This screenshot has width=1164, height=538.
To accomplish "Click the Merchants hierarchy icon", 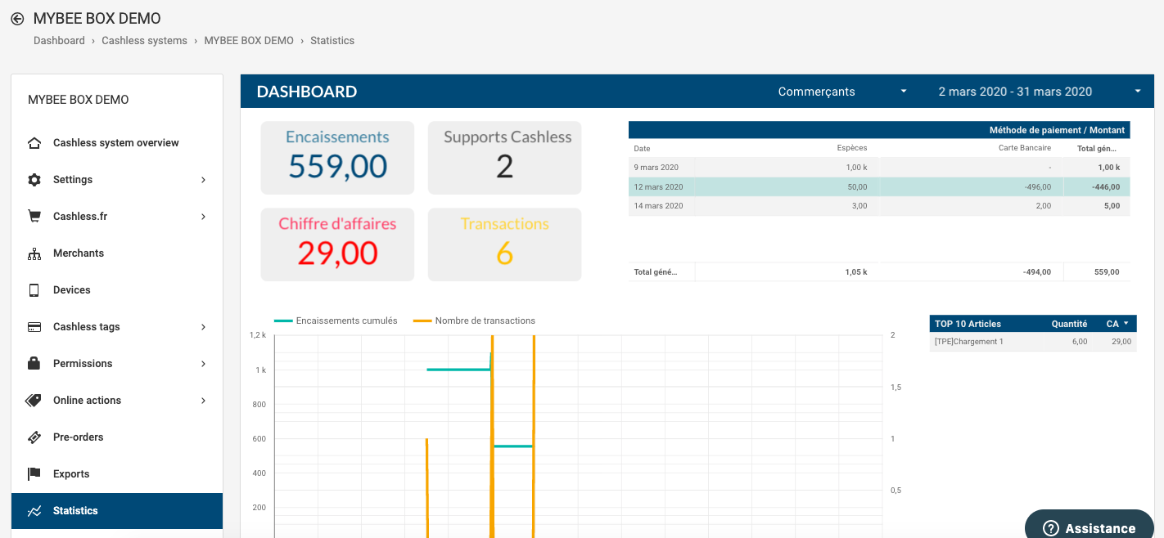I will point(34,253).
